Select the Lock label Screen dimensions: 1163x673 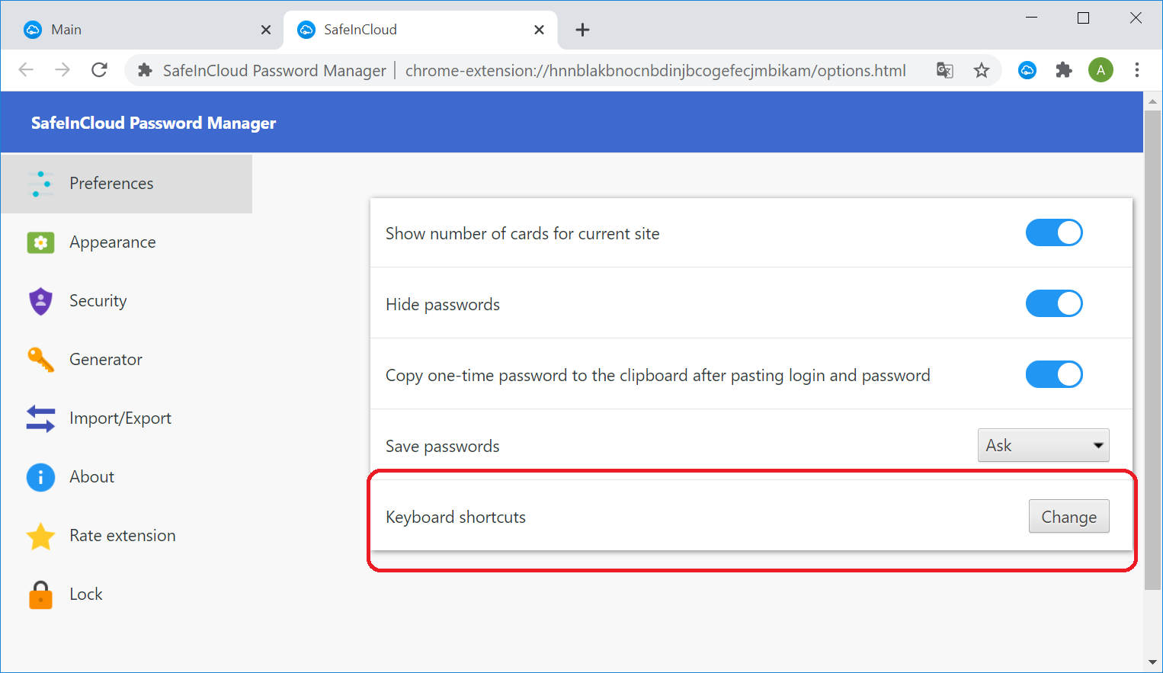[86, 594]
